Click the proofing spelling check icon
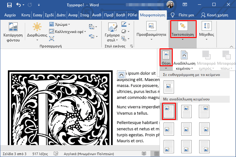The width and height of the screenshot is (236, 157). 56,154
